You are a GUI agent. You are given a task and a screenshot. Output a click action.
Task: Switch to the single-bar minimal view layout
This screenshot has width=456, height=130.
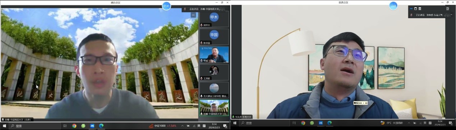coord(411,9)
